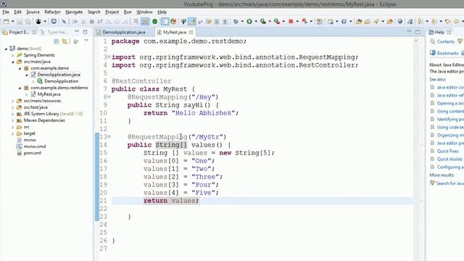Click the Last Edit Location arrow icon
The width and height of the screenshot is (464, 261).
tap(448, 21)
